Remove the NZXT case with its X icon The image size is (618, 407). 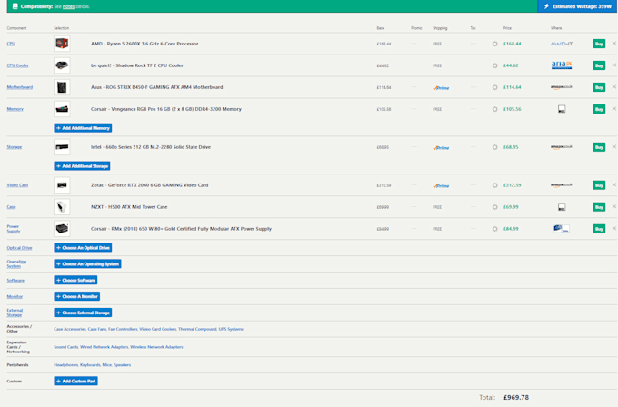coord(614,206)
